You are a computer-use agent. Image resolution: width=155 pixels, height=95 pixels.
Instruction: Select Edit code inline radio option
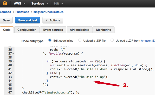pos(50,40)
